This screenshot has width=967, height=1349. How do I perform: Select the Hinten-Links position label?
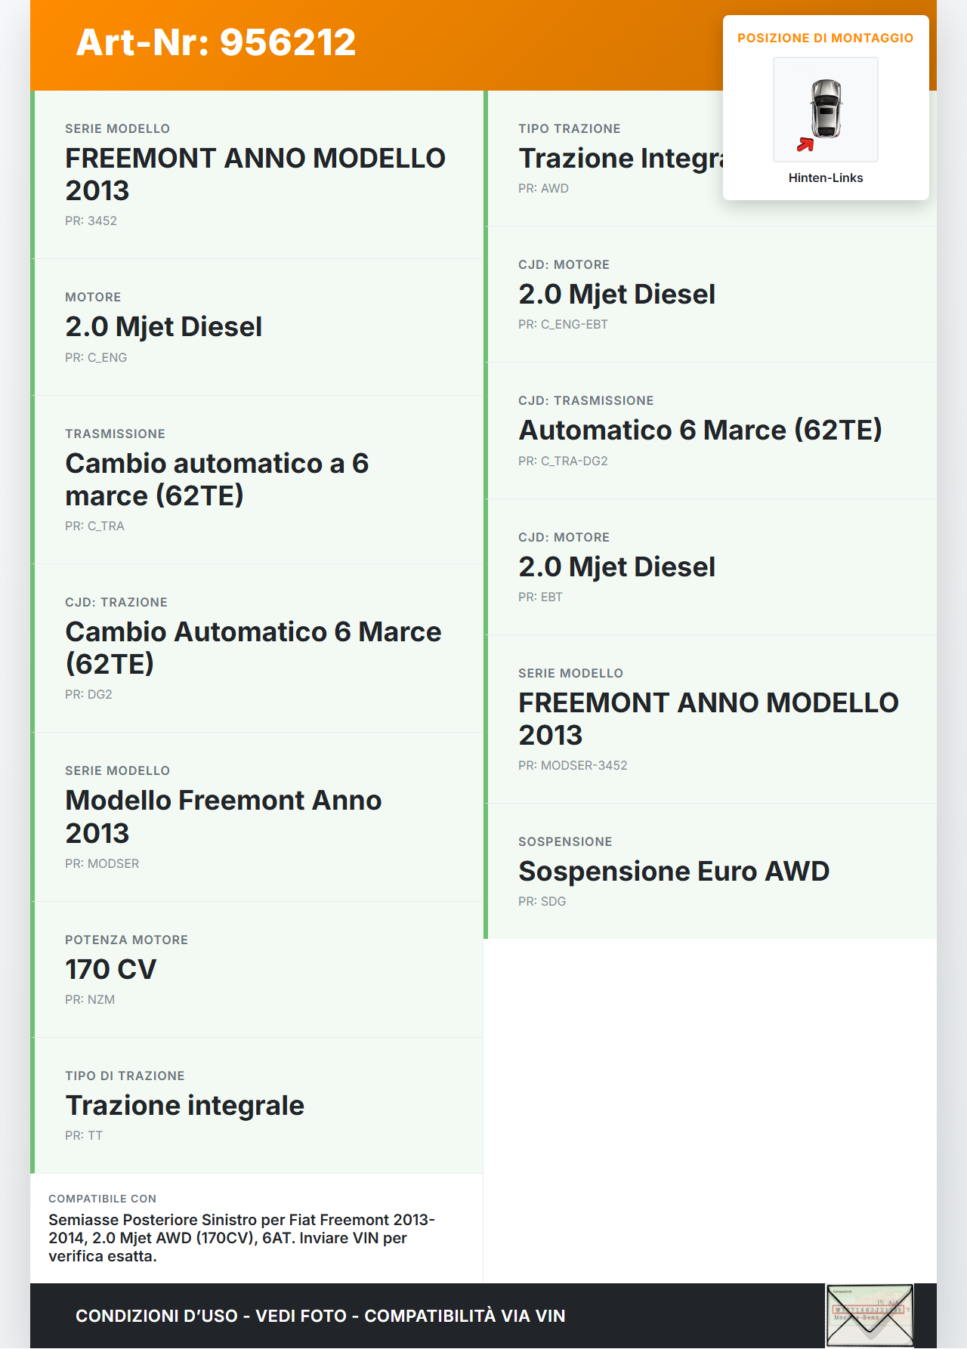point(826,178)
